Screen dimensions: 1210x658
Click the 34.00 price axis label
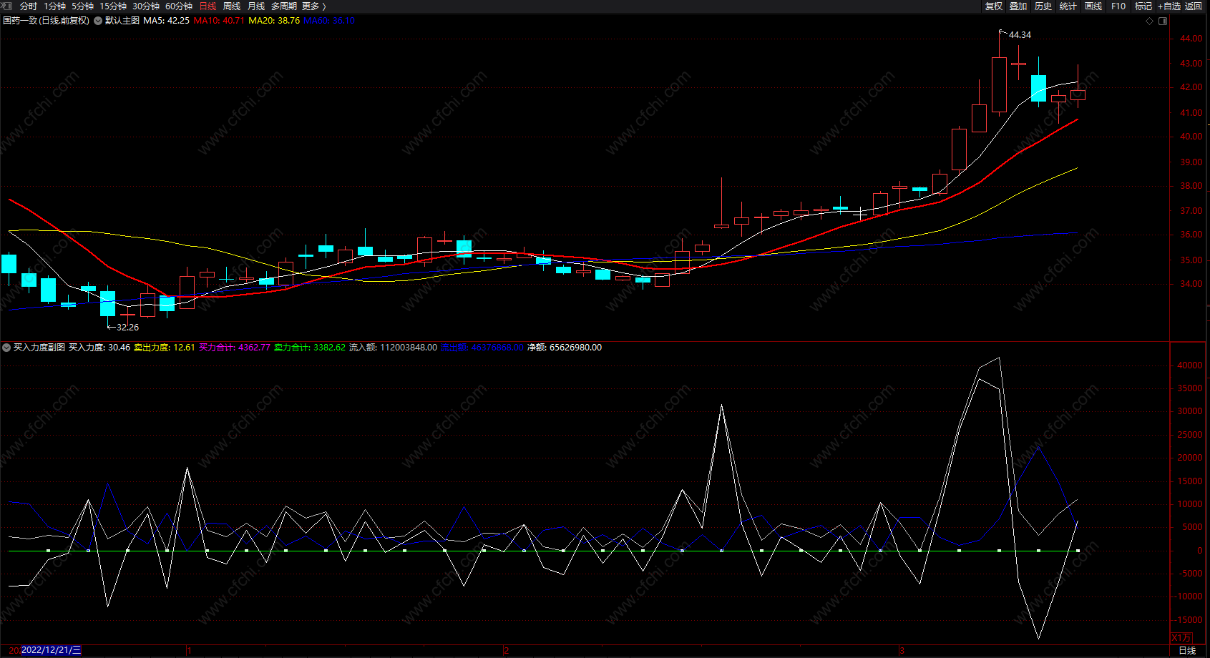(1191, 284)
